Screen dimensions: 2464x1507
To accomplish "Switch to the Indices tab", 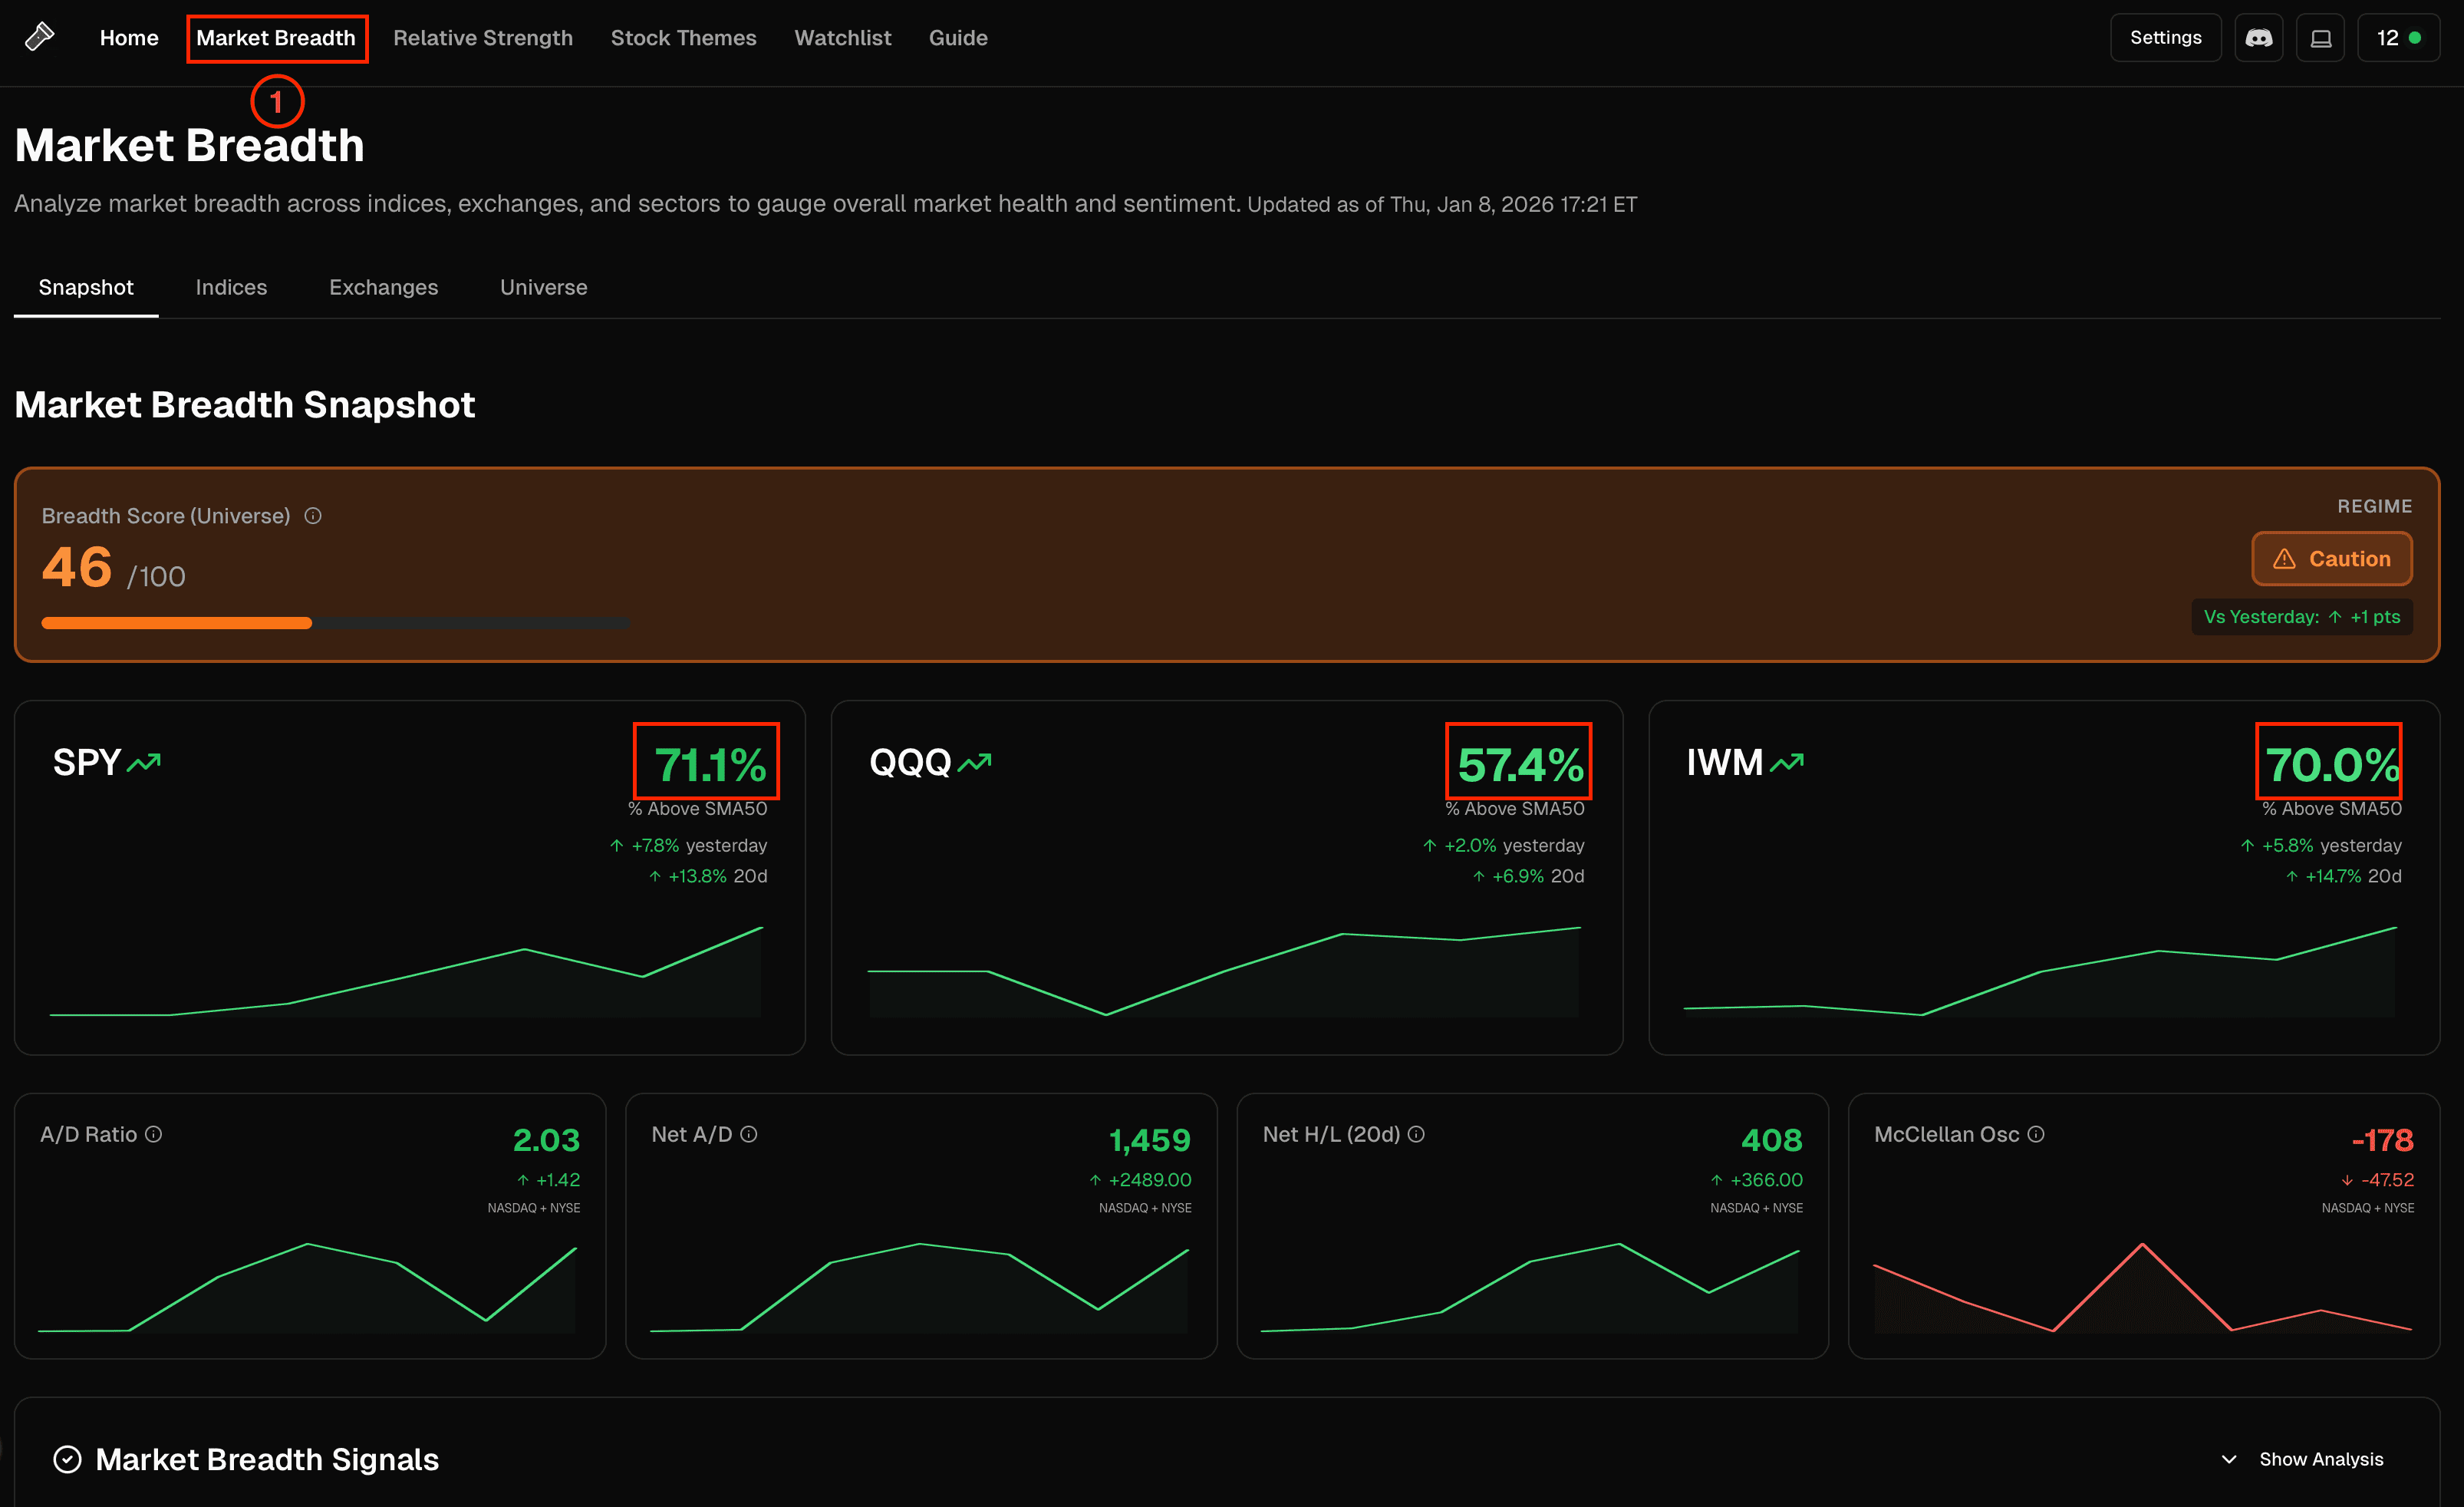I will pyautogui.click(x=231, y=287).
